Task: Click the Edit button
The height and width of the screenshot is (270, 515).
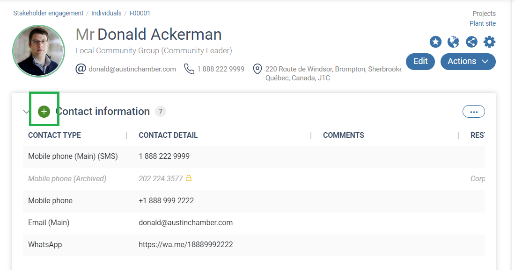Action: (420, 61)
